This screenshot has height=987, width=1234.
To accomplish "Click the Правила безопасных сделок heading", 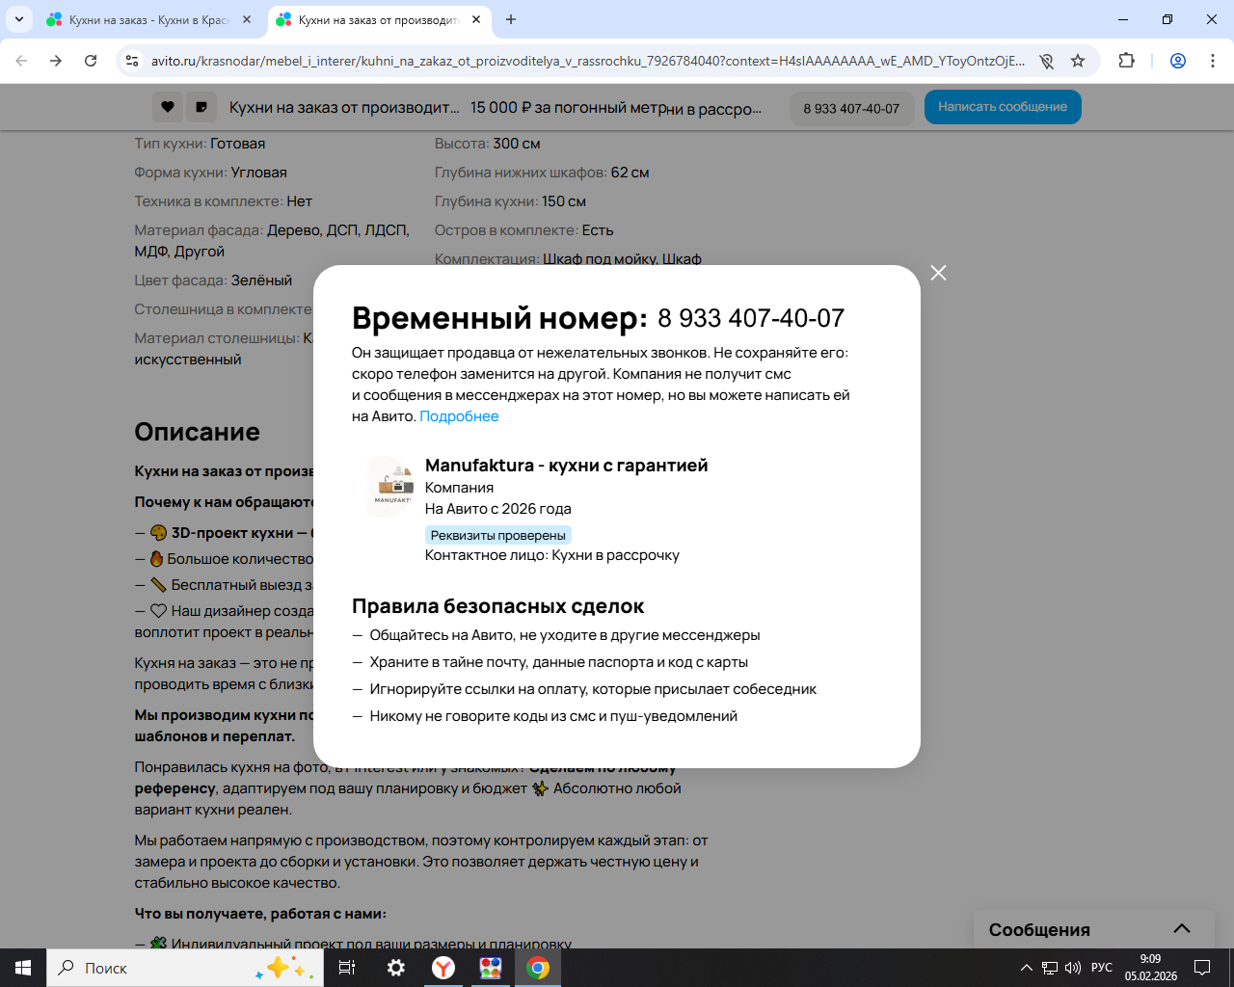I will (497, 606).
